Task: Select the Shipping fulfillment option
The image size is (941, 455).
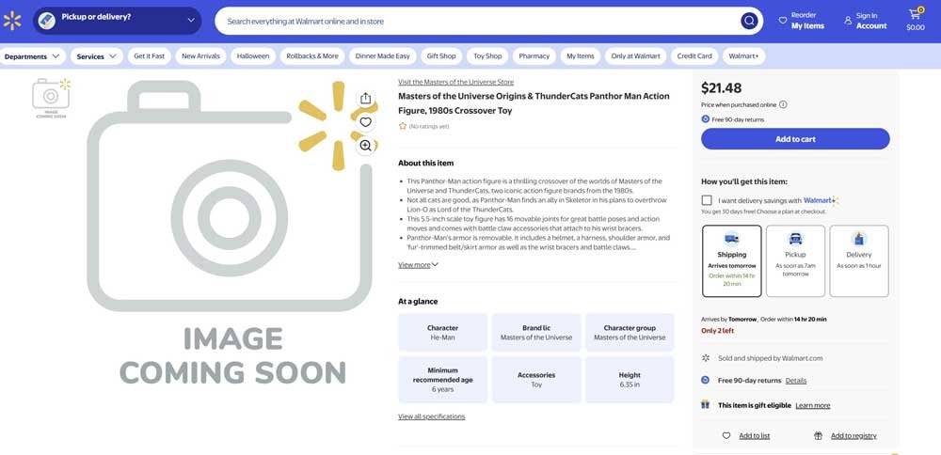Action: pyautogui.click(x=731, y=260)
